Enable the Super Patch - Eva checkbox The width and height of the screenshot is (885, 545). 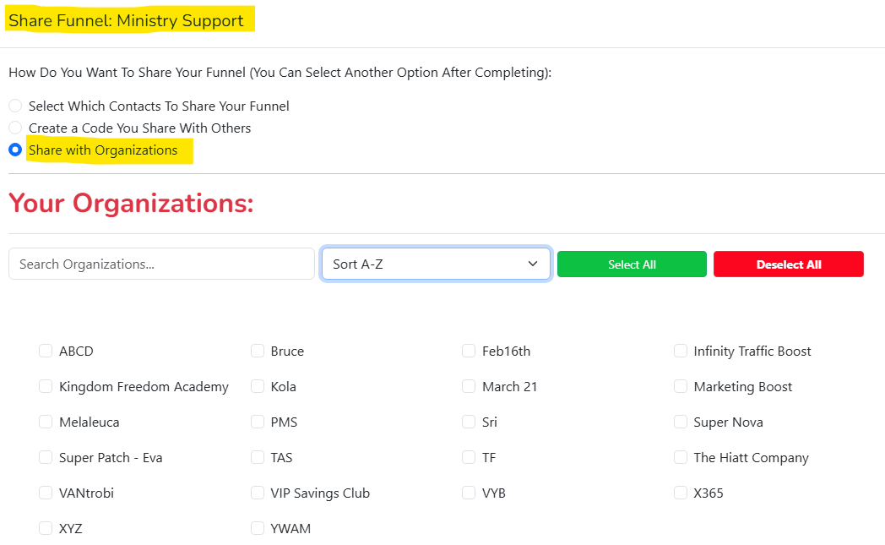click(x=46, y=457)
